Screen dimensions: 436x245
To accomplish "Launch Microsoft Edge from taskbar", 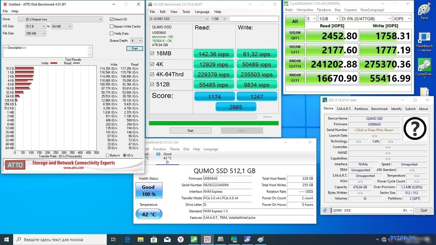I will point(127,239).
